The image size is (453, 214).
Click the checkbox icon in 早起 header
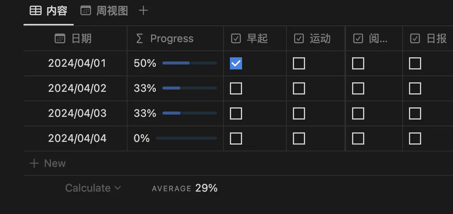pos(236,38)
